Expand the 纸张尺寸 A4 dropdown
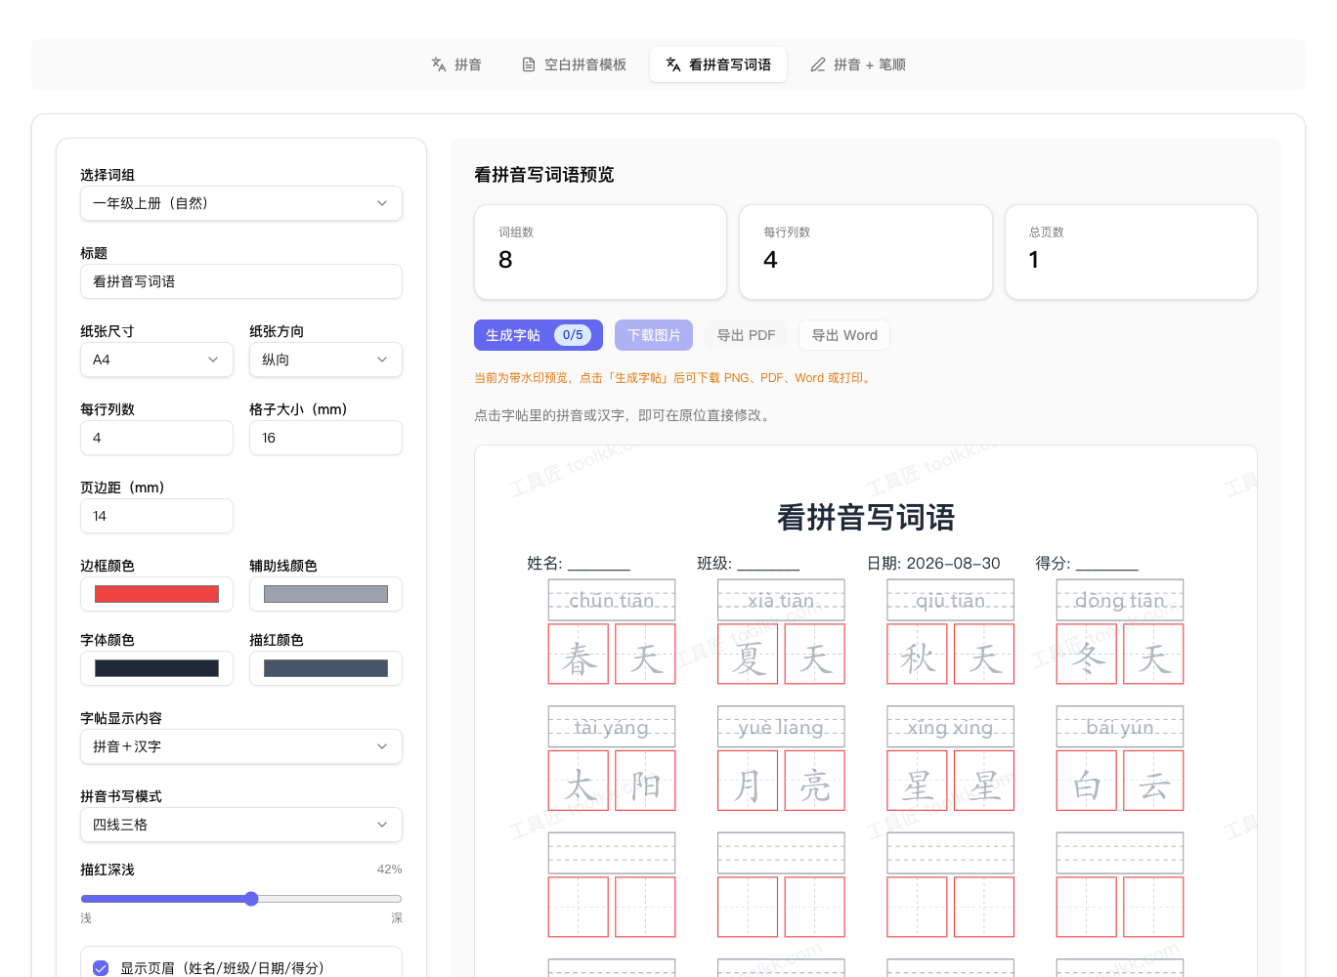 [x=156, y=360]
